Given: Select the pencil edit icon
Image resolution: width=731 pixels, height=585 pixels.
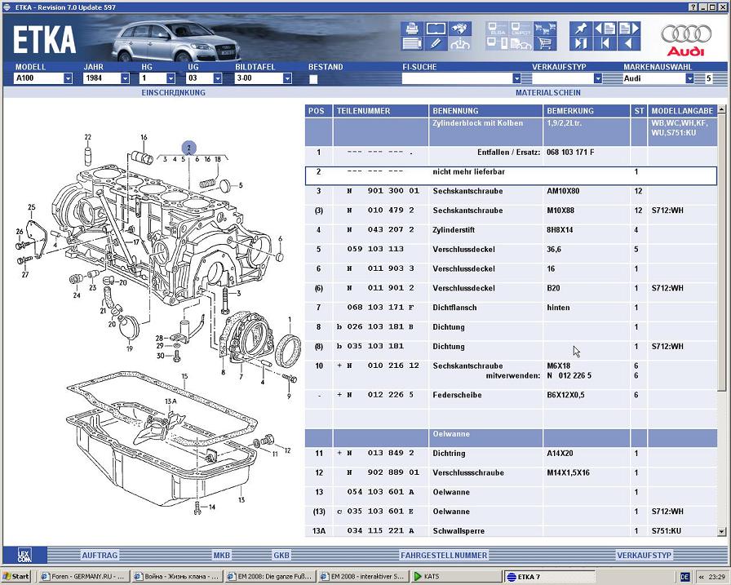Looking at the screenshot, I should 436,44.
